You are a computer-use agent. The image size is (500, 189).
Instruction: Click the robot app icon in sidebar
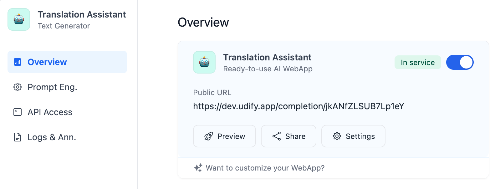tap(19, 19)
